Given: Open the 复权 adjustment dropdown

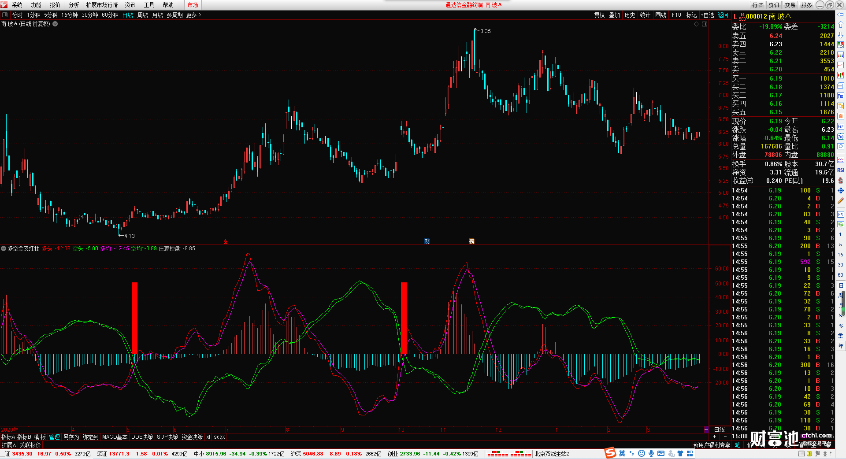Looking at the screenshot, I should [600, 15].
